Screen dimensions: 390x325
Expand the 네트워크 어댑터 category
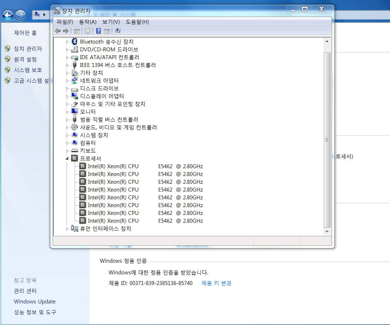coord(67,81)
